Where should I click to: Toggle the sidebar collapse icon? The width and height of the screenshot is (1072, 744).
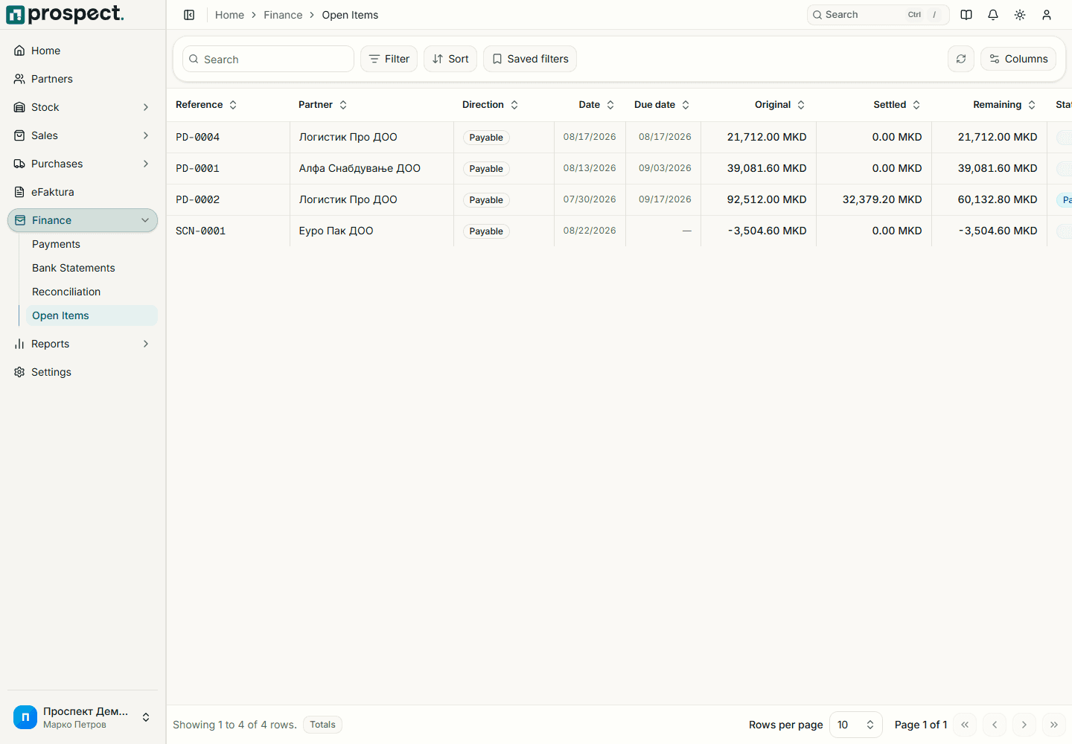(189, 15)
